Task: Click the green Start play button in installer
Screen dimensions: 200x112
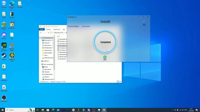Action: click(x=105, y=57)
